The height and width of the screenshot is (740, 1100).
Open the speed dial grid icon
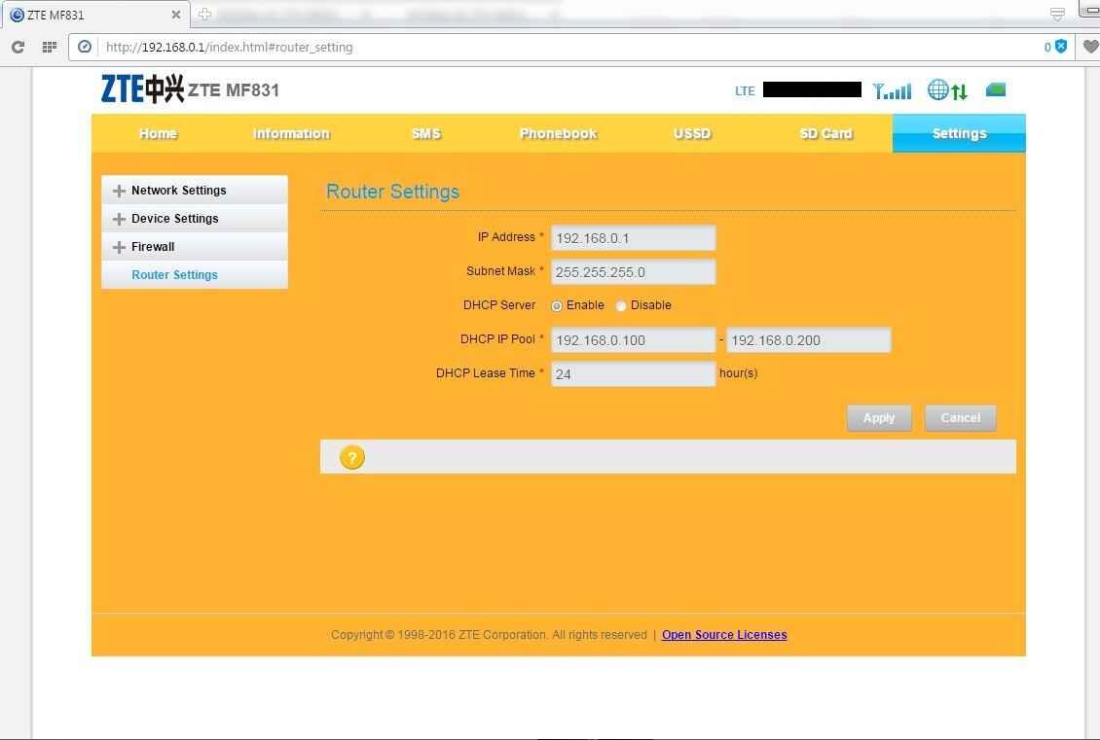(x=49, y=47)
